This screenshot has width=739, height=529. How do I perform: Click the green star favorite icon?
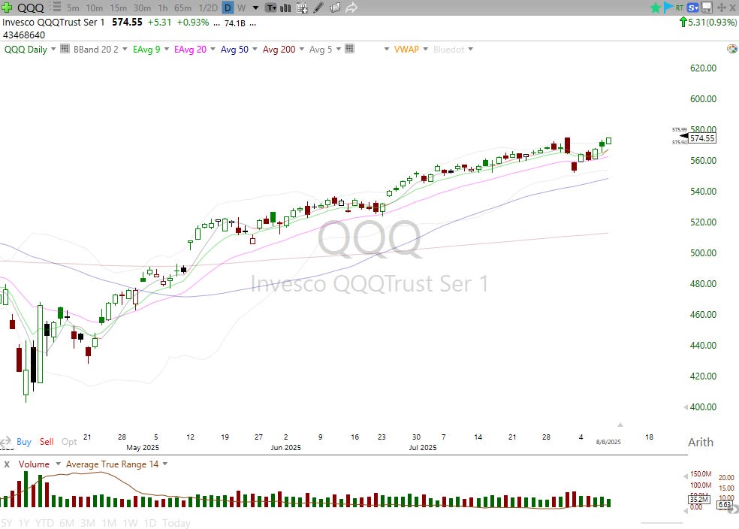[x=655, y=8]
